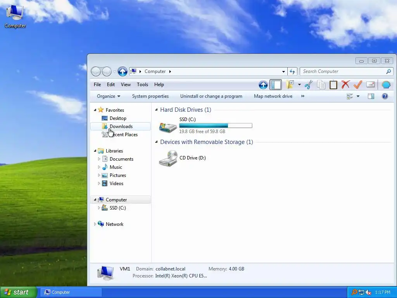Select the SSD (C:) drive icon
The image size is (397, 298).
click(168, 127)
